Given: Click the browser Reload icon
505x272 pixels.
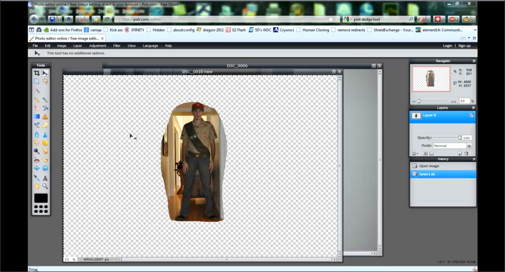Looking at the screenshot, I should pyautogui.click(x=107, y=19).
